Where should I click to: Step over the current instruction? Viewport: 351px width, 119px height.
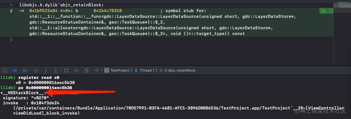tap(35, 70)
